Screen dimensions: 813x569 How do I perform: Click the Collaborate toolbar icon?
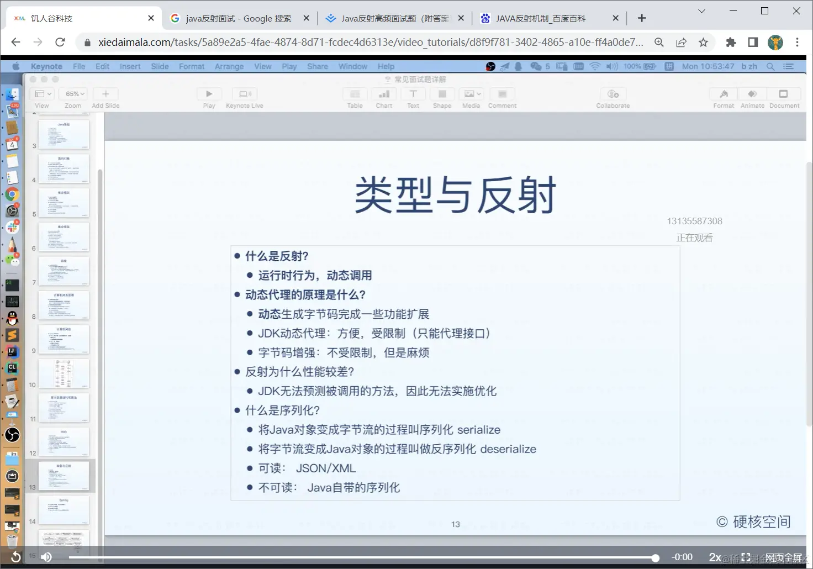pos(613,94)
